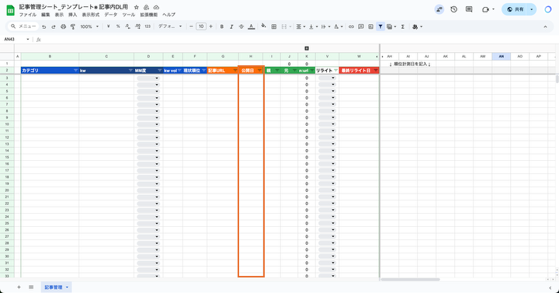
Task: Click the font size input field
Action: pyautogui.click(x=201, y=26)
